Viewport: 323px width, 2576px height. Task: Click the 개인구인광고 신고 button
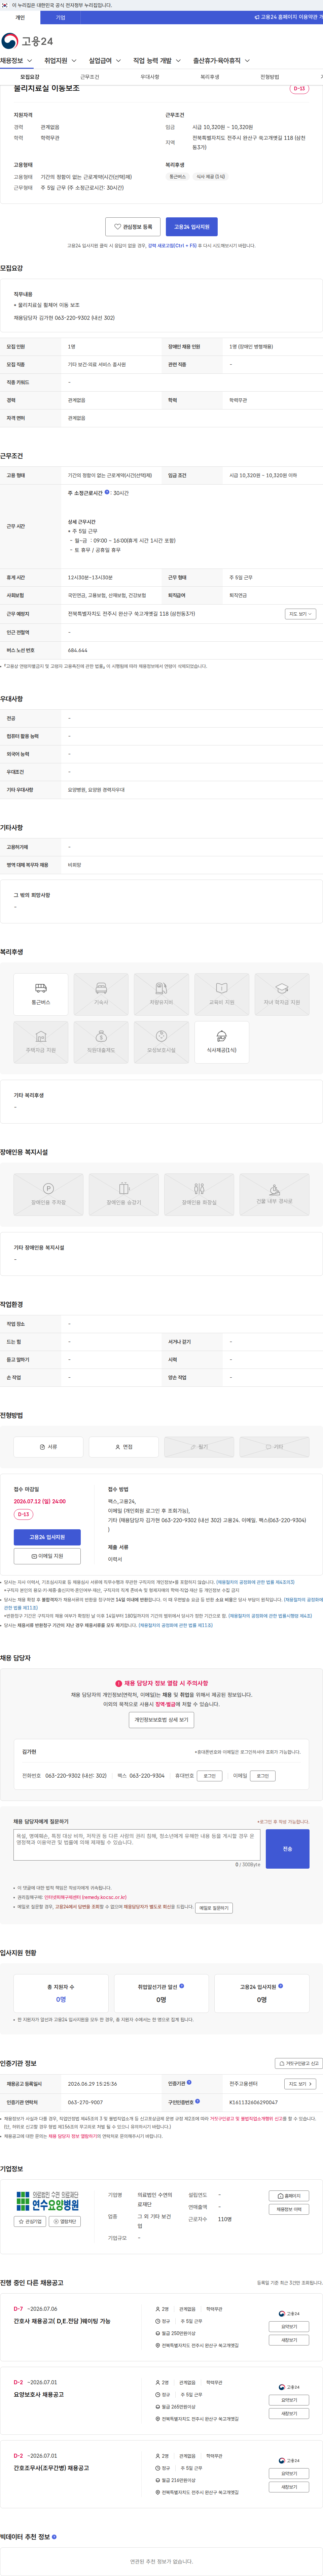coord(299,2063)
